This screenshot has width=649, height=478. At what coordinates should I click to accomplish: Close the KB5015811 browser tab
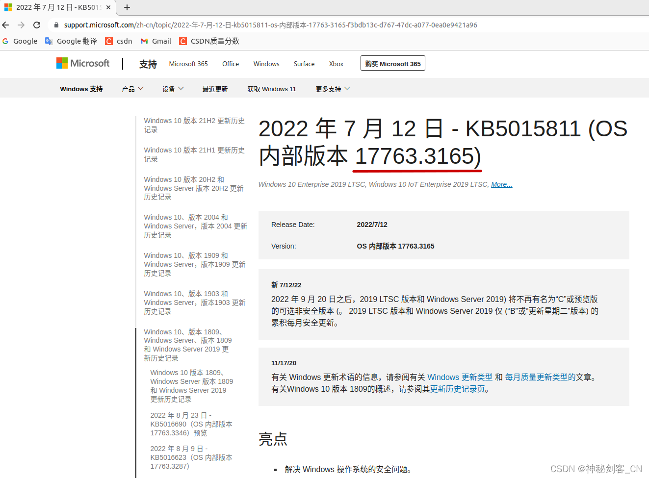(x=108, y=7)
